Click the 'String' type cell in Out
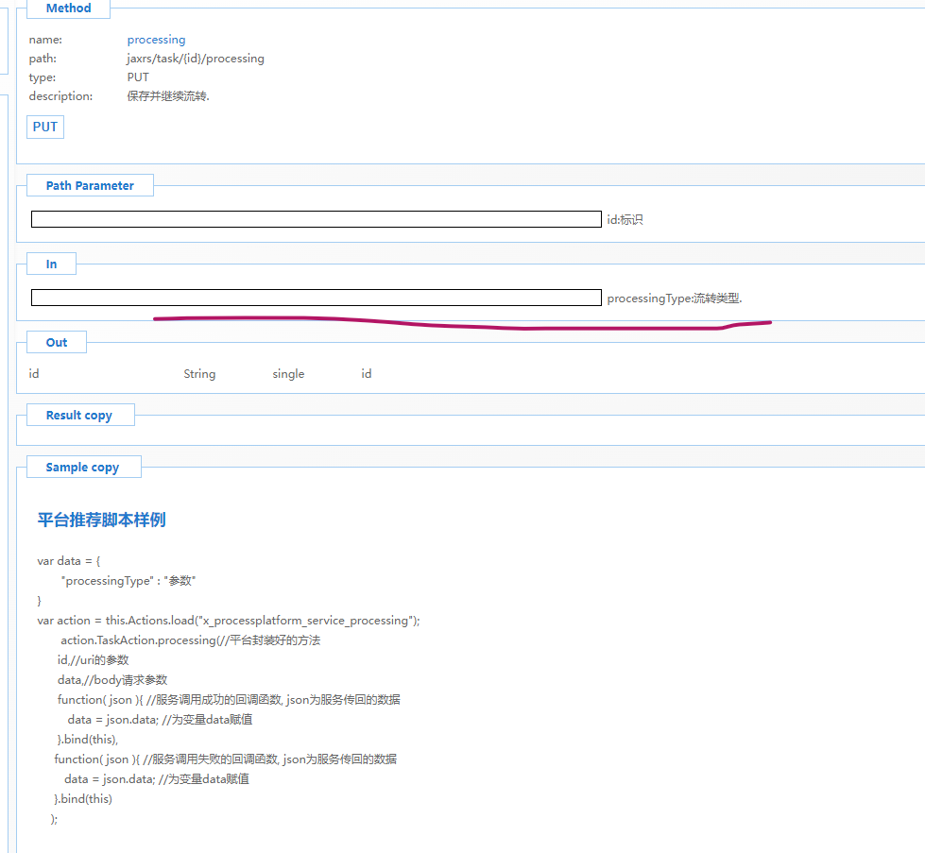The image size is (925, 853). tap(199, 373)
